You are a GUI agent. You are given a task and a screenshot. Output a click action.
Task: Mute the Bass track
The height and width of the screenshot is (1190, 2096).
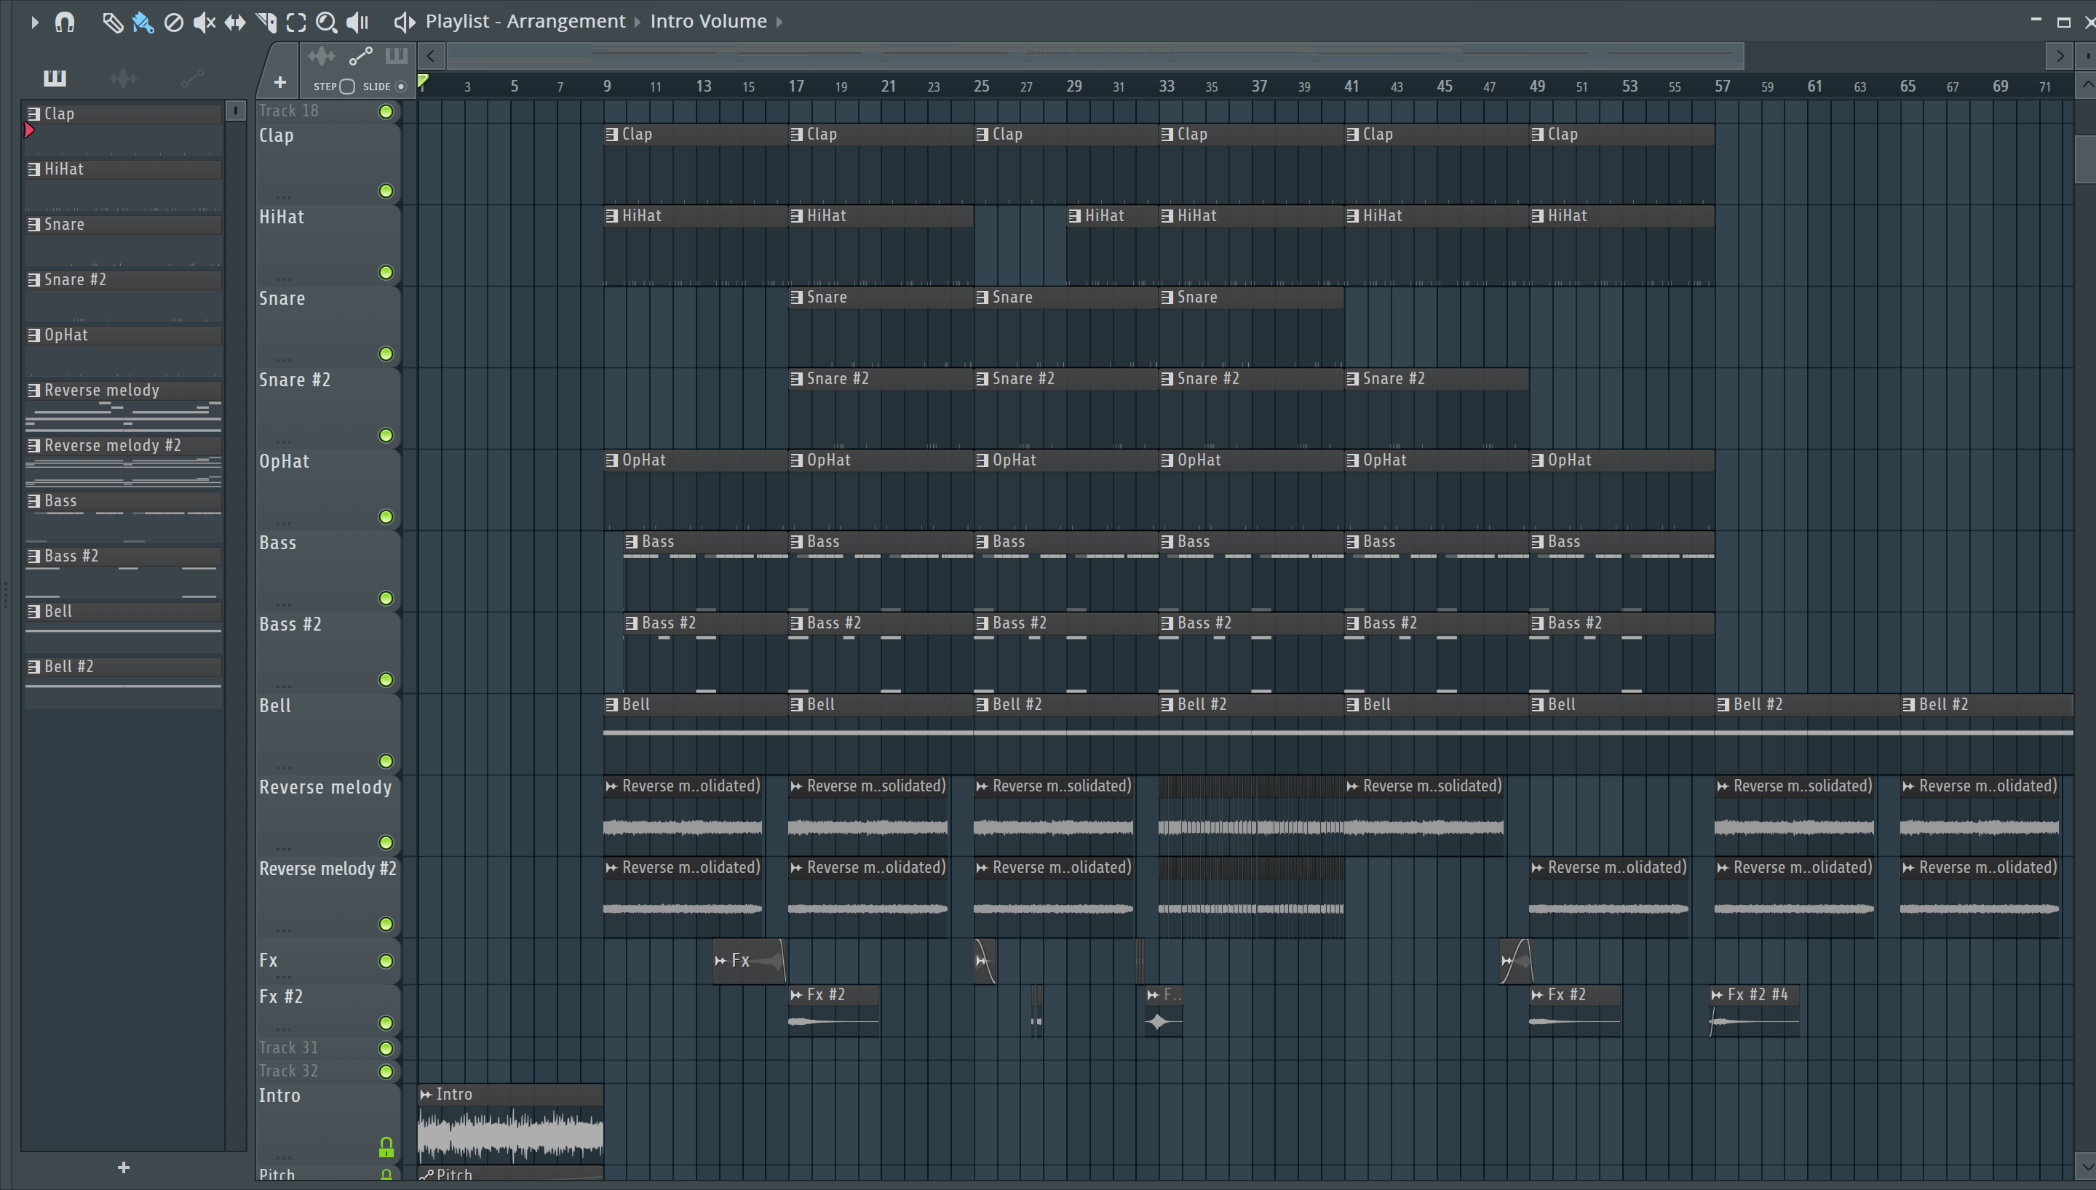(386, 599)
